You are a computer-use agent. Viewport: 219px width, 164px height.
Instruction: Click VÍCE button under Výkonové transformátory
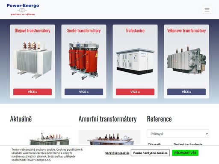186,92
